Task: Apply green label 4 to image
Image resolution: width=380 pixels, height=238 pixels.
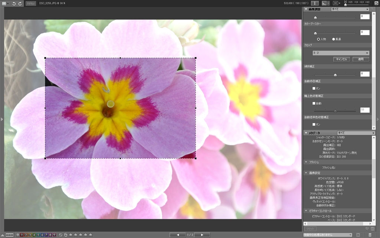Action: 34,235
